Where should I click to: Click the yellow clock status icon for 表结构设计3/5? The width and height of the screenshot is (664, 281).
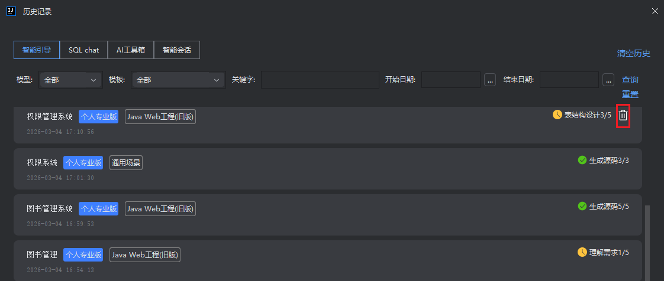pos(557,115)
